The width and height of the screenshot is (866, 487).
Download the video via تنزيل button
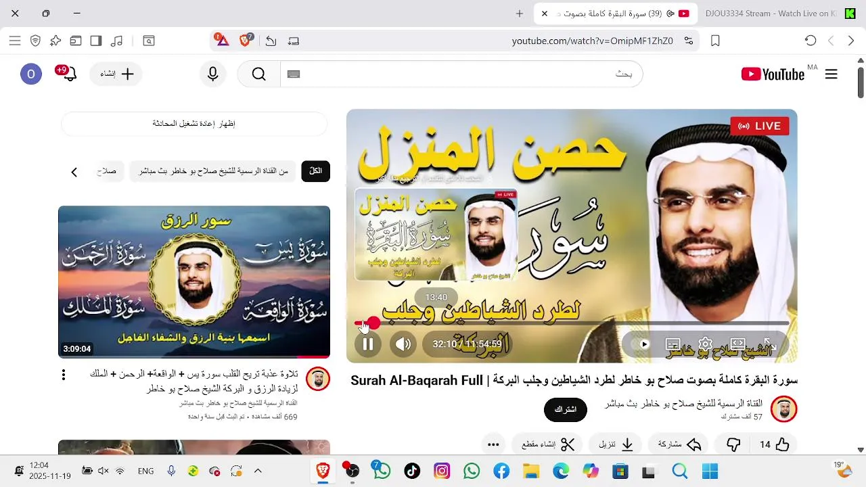click(x=616, y=444)
